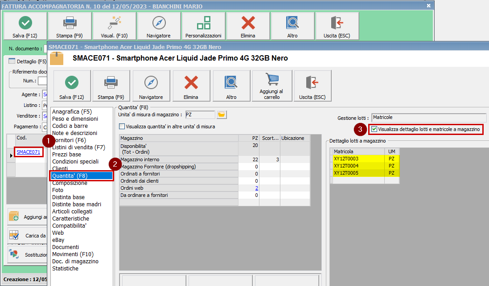Click Salva (F12) in the invoice window
The image size is (489, 286).
(x=25, y=26)
